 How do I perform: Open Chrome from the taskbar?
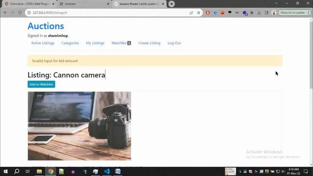point(50,172)
